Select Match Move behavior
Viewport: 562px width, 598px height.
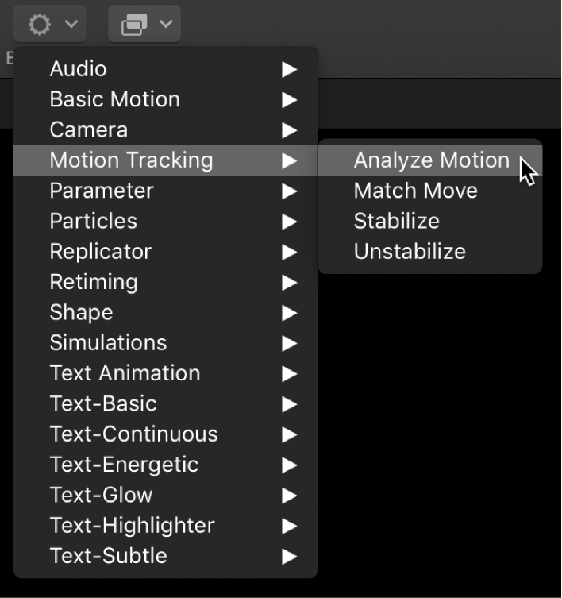tap(415, 191)
